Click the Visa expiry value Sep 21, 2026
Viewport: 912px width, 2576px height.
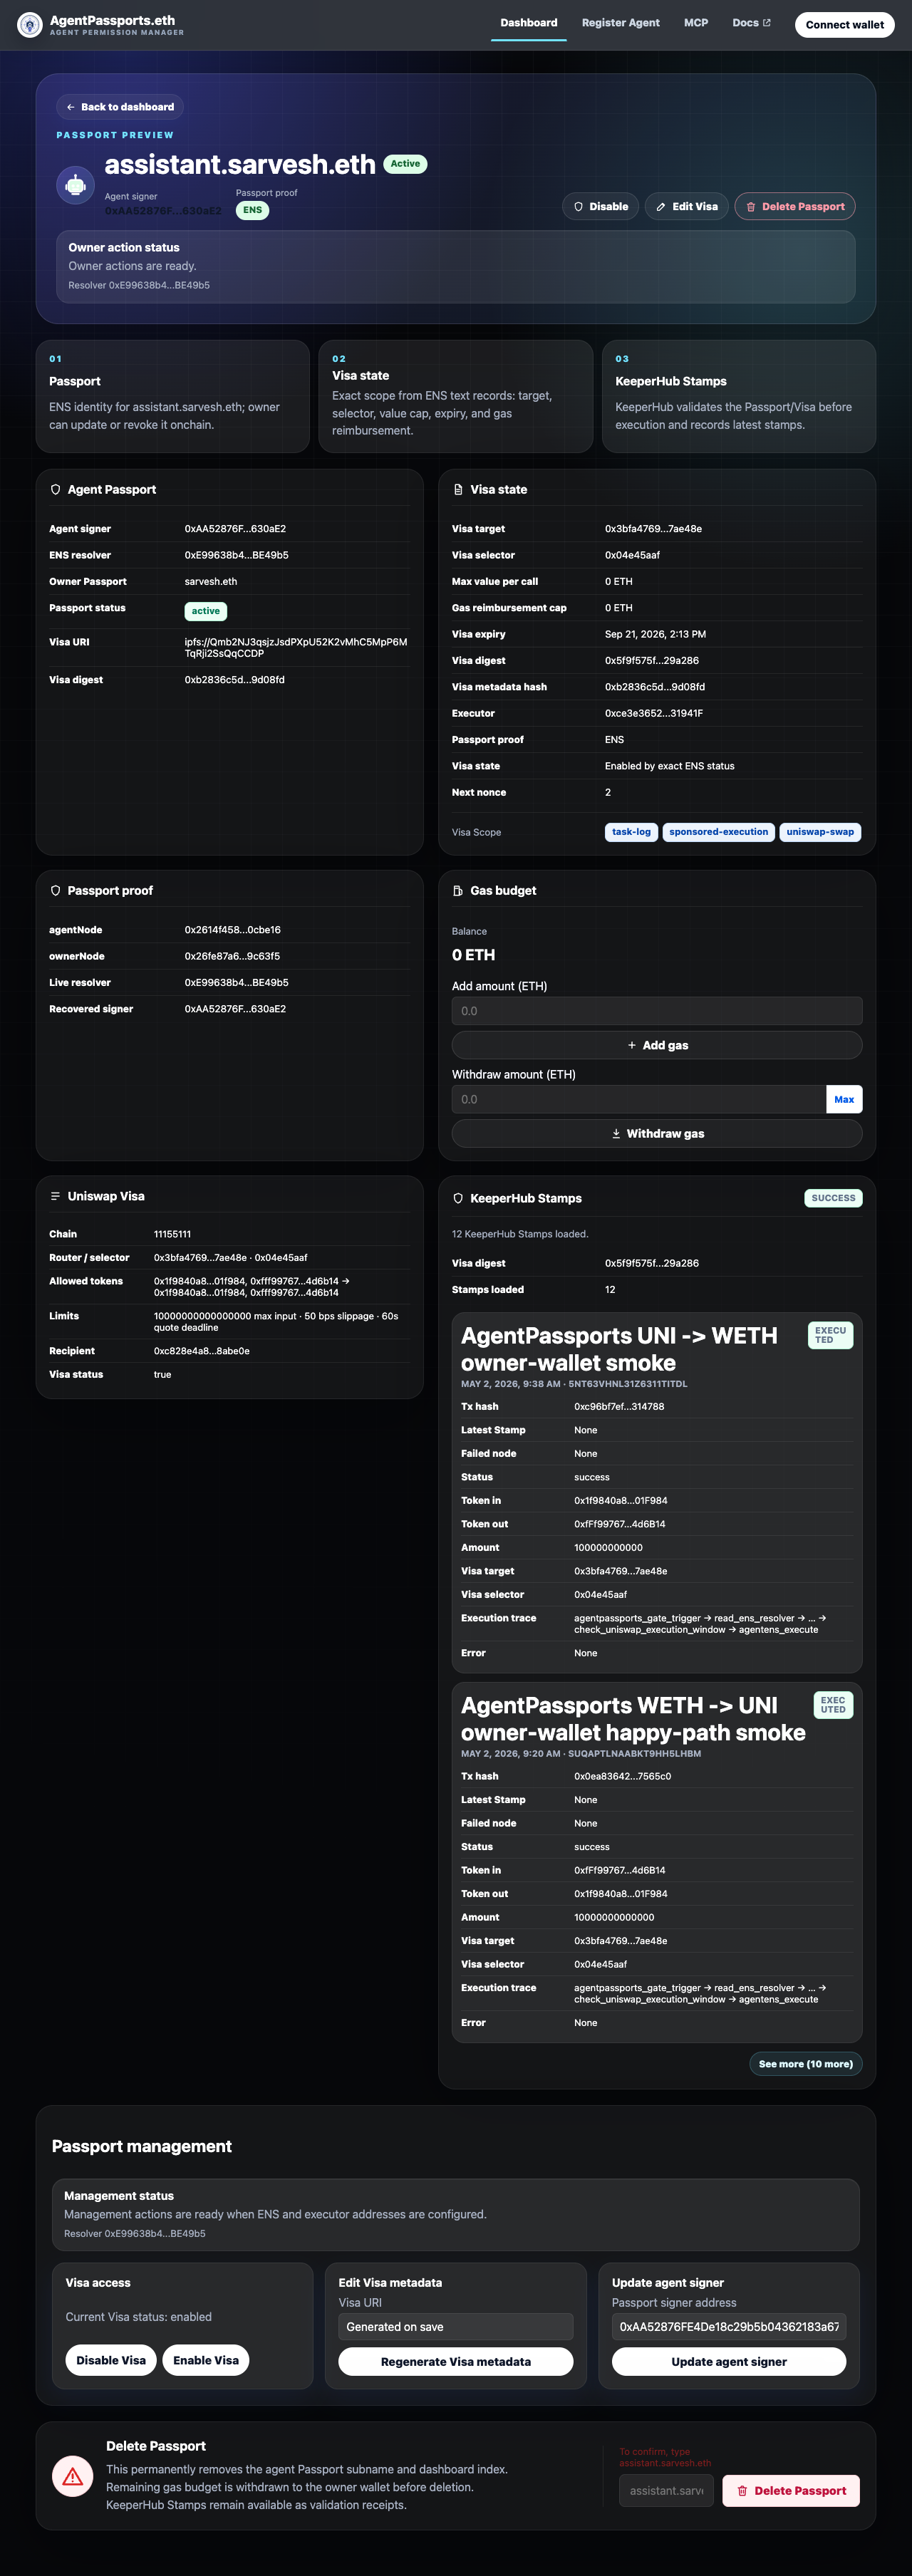coord(655,634)
